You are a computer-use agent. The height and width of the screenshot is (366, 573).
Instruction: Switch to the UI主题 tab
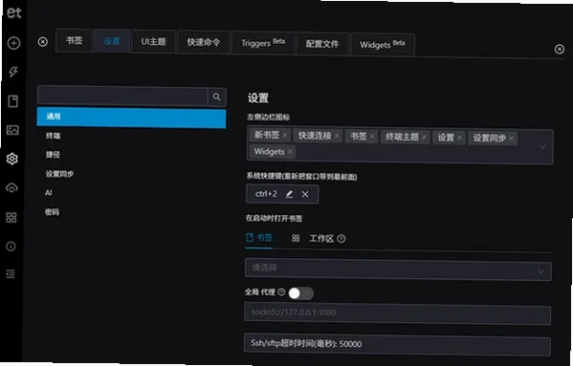click(x=153, y=42)
